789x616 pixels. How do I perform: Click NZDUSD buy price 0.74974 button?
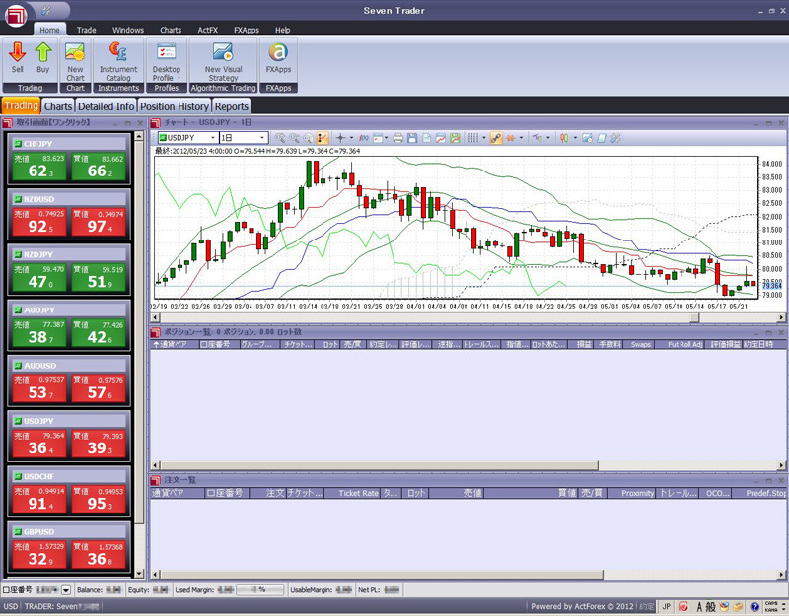[99, 222]
